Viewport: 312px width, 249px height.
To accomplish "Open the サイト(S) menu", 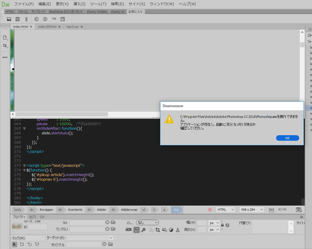I will [137, 4].
